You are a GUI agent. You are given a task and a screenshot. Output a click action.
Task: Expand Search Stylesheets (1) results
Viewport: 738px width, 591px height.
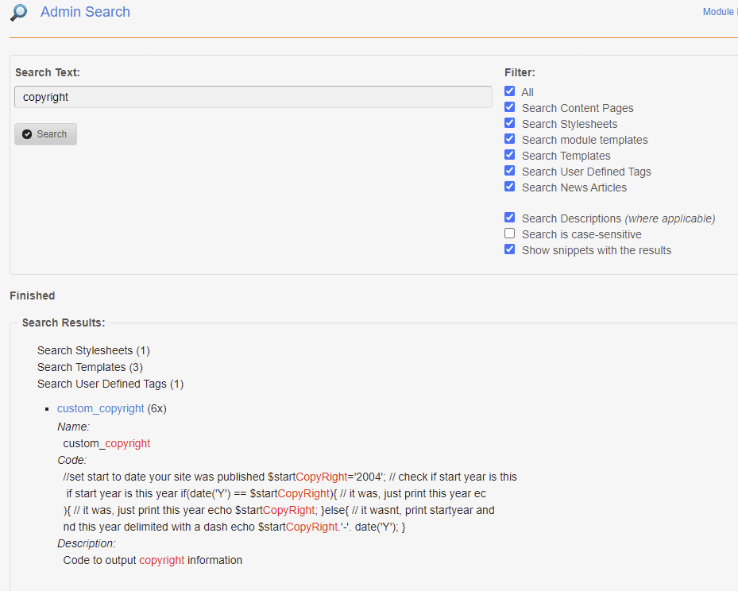point(93,350)
